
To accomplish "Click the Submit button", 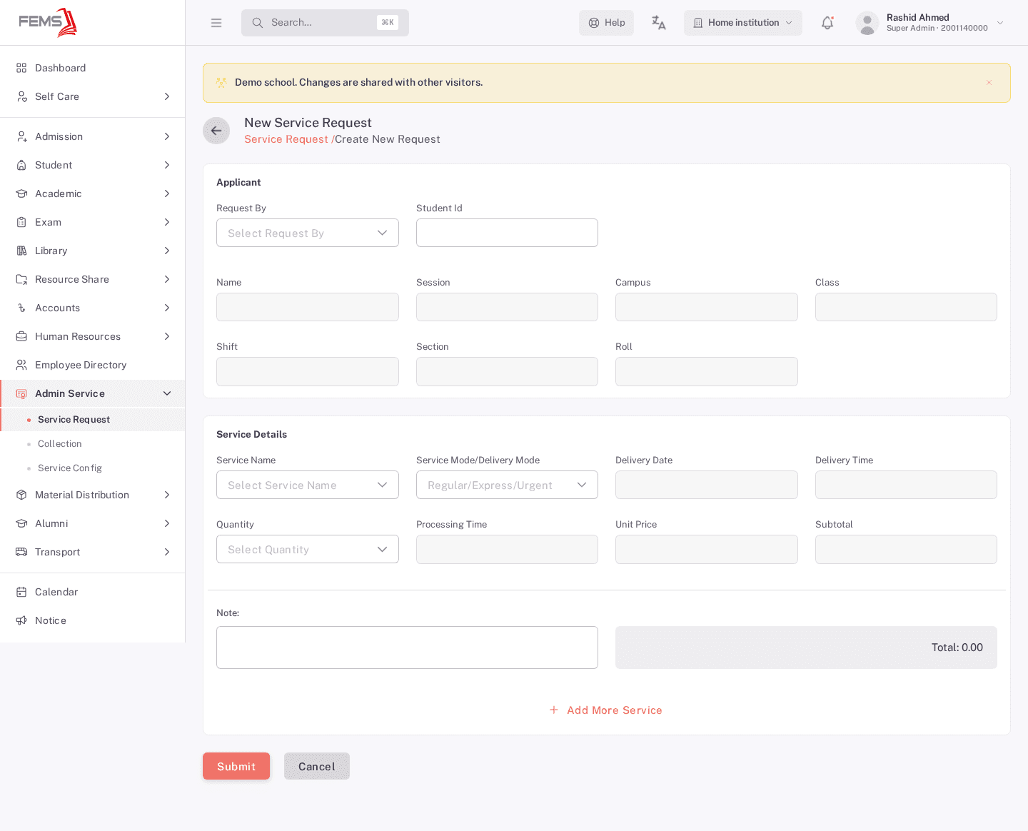I will tap(236, 766).
